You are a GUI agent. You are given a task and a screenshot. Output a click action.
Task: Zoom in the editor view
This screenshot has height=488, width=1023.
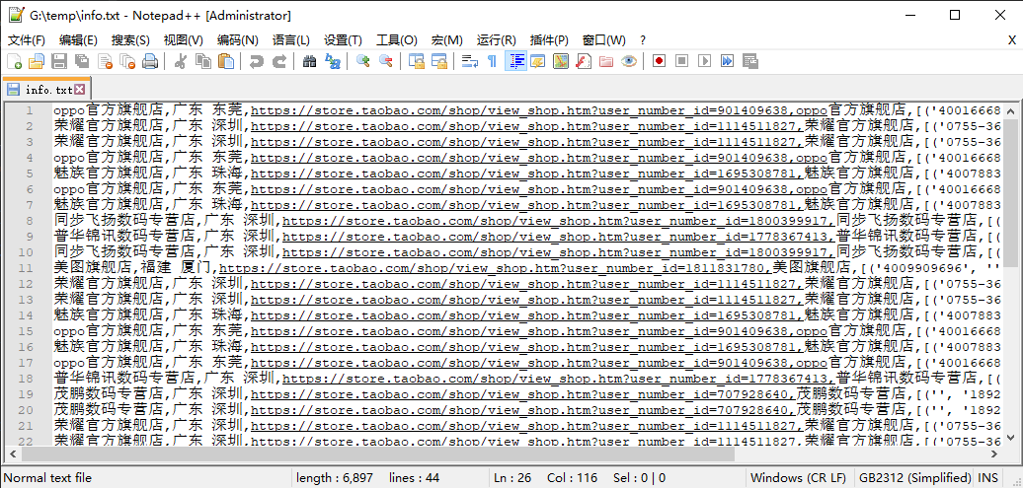tap(363, 61)
